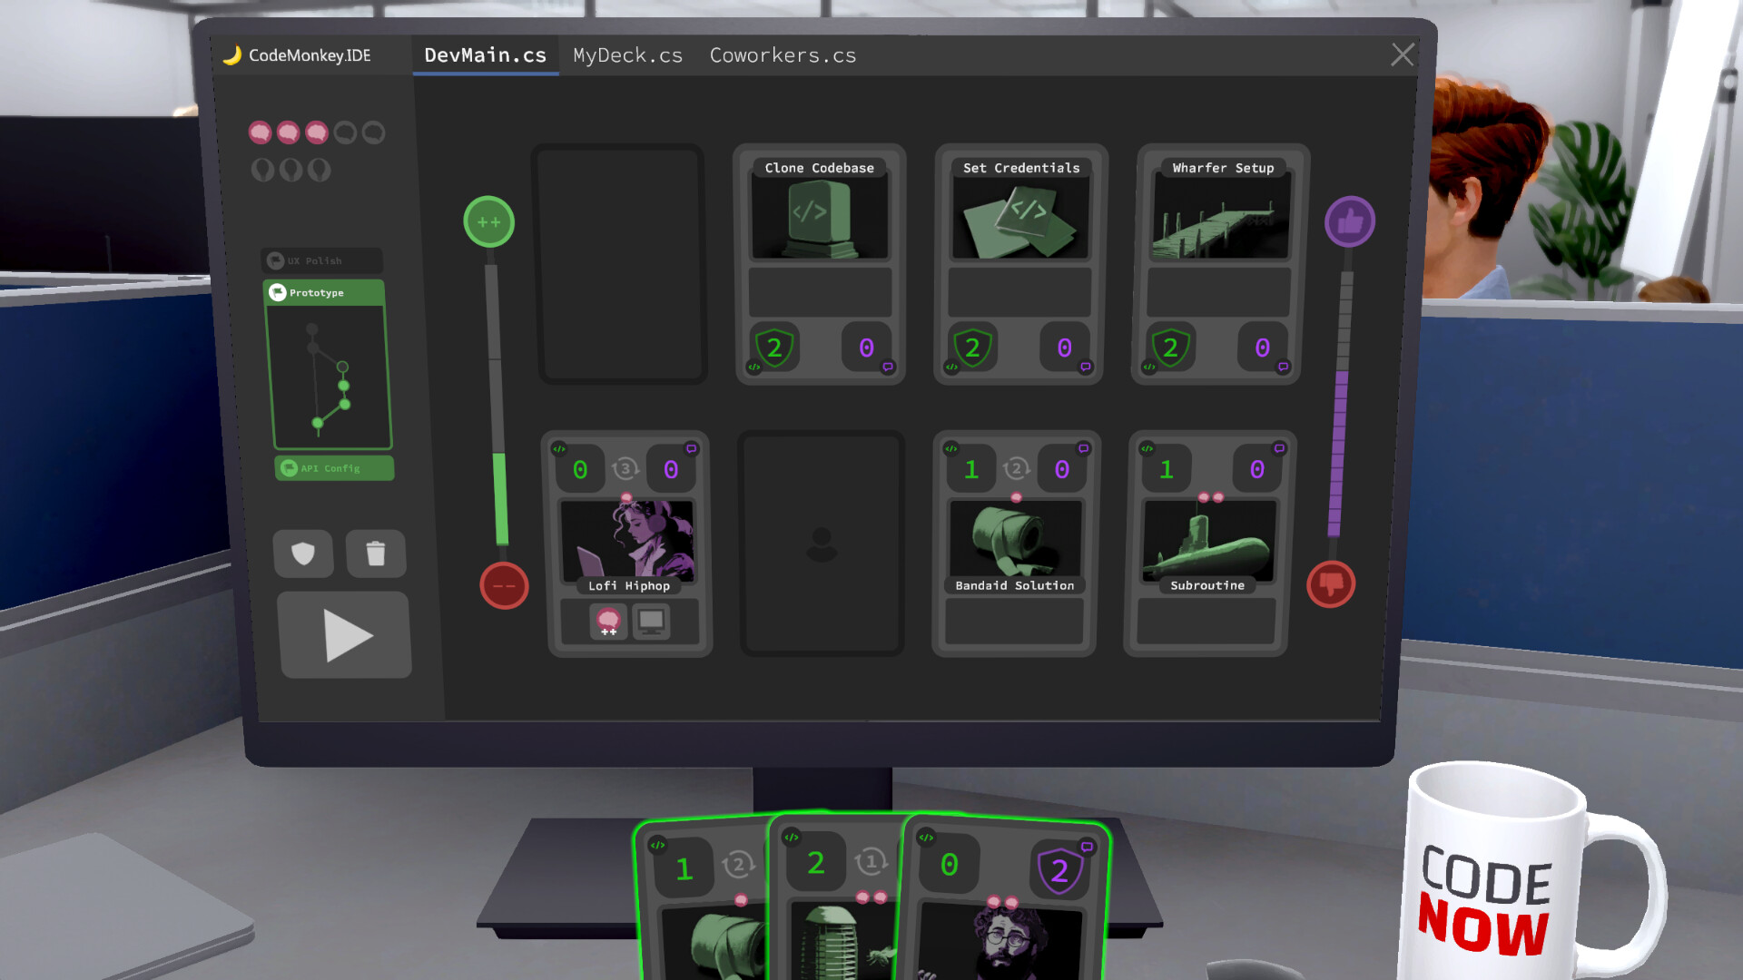
Task: Click the banana CodeMonkey.IDE logo
Action: click(x=234, y=54)
